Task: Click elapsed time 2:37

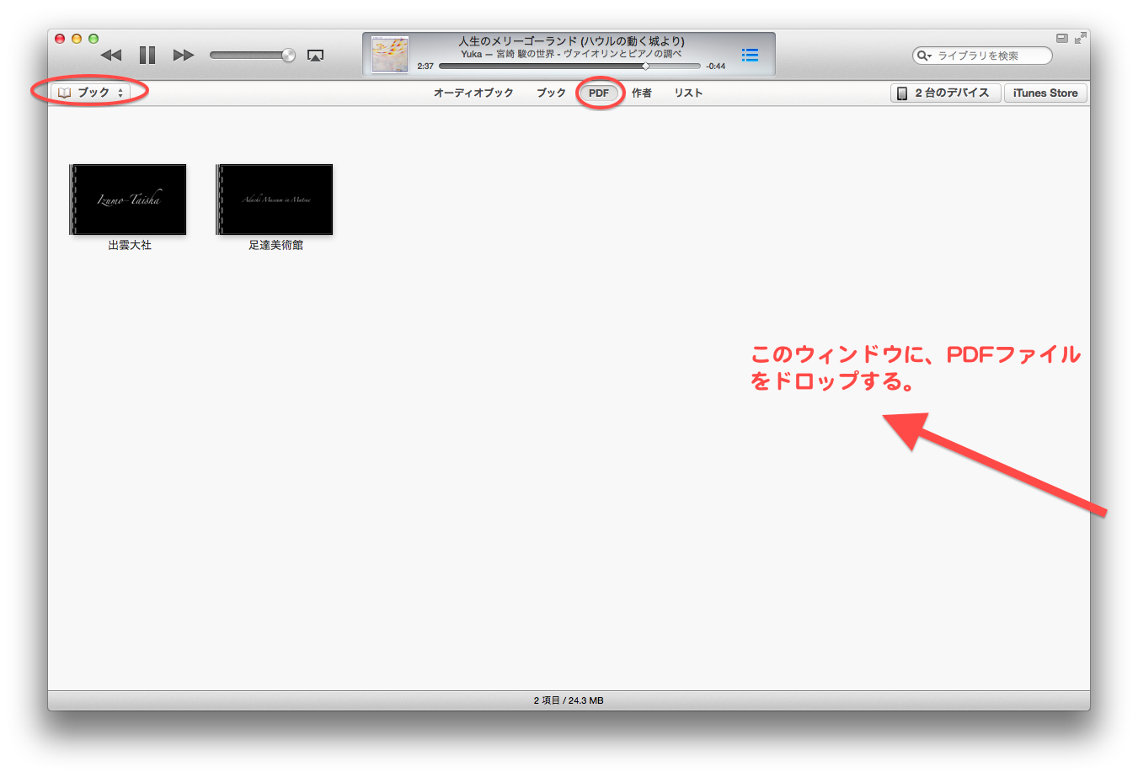Action: tap(425, 66)
